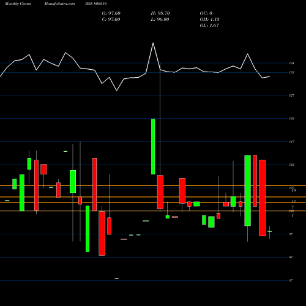The image size is (306, 306).
Task: Click the "Monthly Charts" title text
Action: 18,4
